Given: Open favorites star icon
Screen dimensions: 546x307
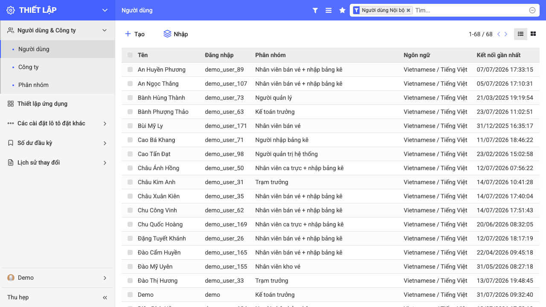Looking at the screenshot, I should (342, 10).
